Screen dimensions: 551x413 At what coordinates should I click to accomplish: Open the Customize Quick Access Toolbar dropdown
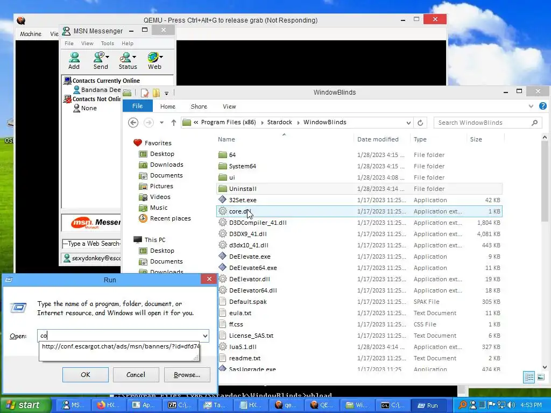click(x=167, y=94)
